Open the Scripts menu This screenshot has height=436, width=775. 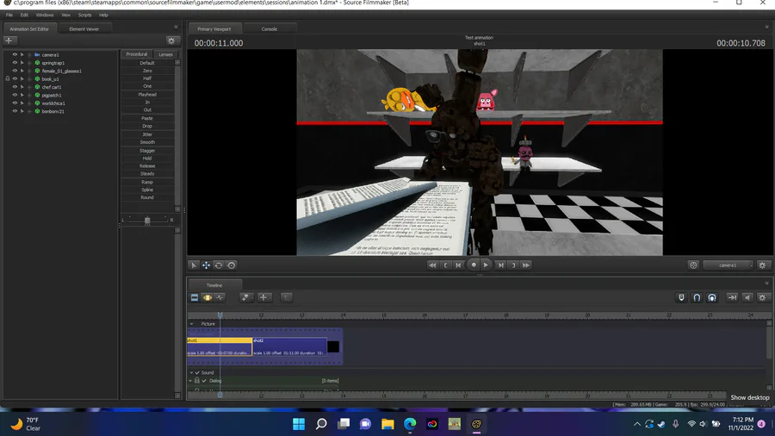coord(84,15)
